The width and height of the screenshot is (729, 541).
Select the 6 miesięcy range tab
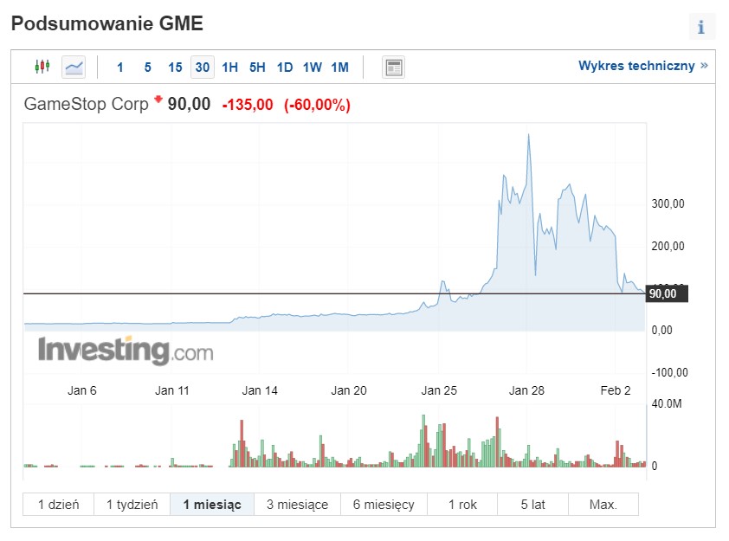pos(384,505)
